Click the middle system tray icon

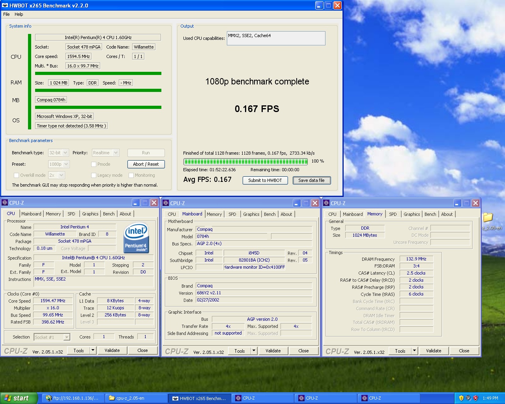[x=468, y=398]
